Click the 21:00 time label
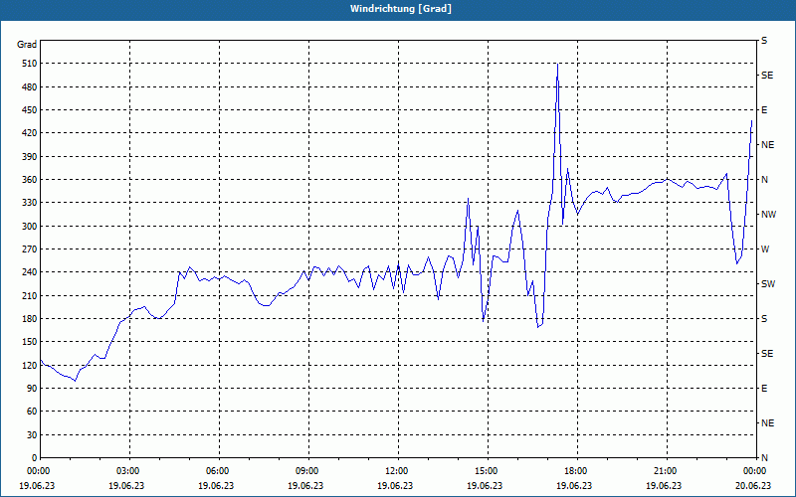 pos(667,470)
